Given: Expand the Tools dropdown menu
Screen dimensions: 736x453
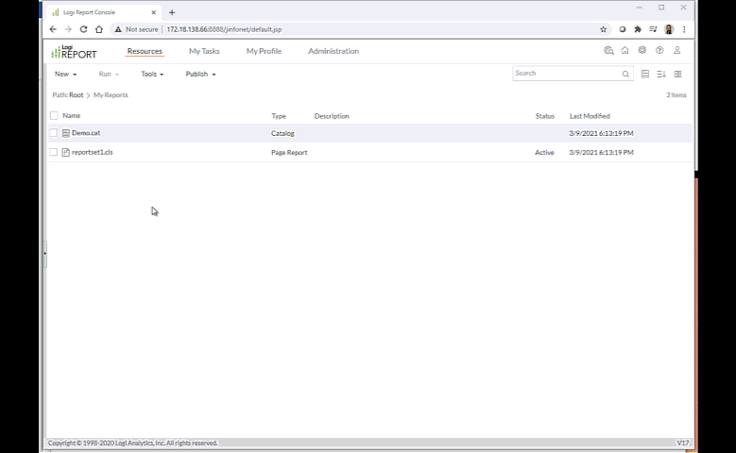Looking at the screenshot, I should click(152, 74).
